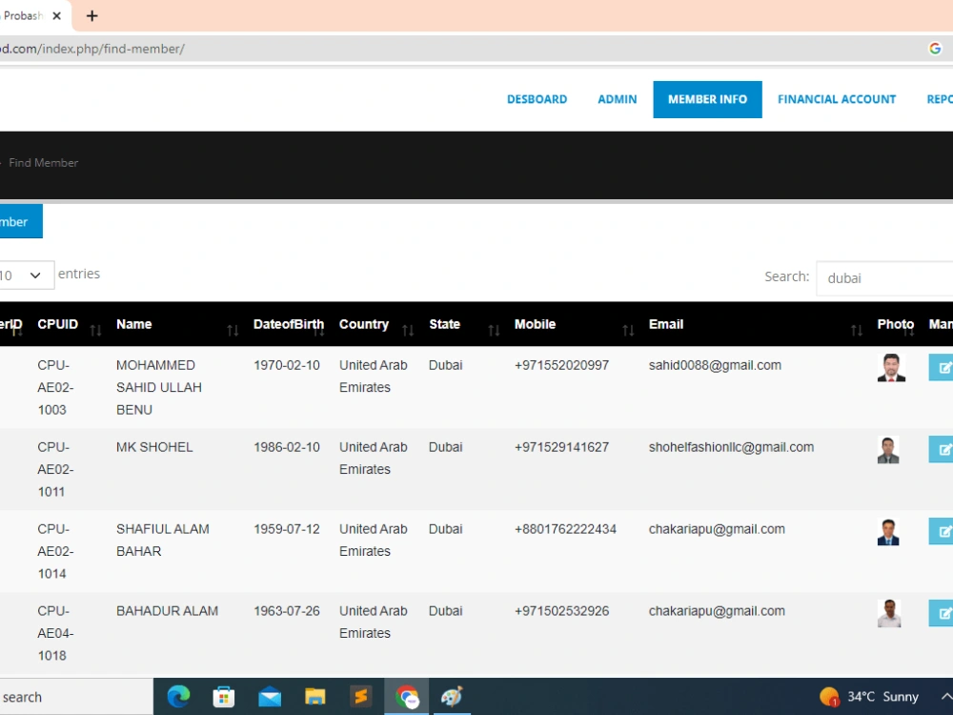Open the Paint app from taskbar
This screenshot has width=953, height=715.
pos(452,697)
